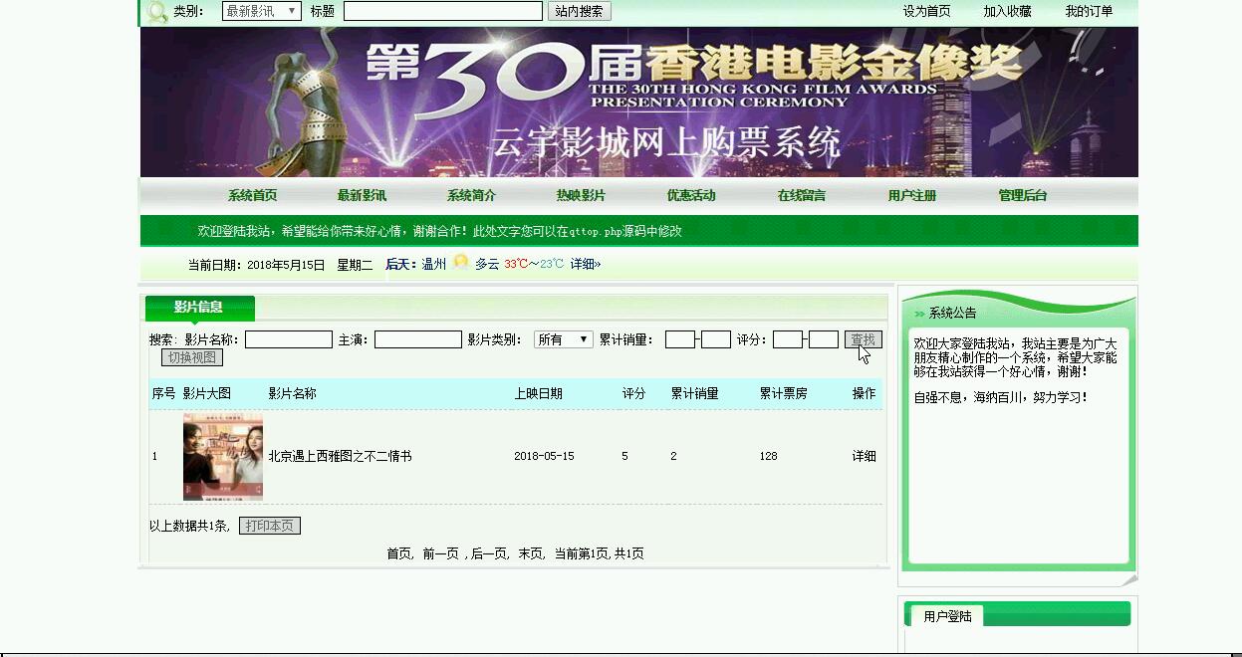
Task: Click the 站内搜索 button
Action: pyautogui.click(x=579, y=11)
